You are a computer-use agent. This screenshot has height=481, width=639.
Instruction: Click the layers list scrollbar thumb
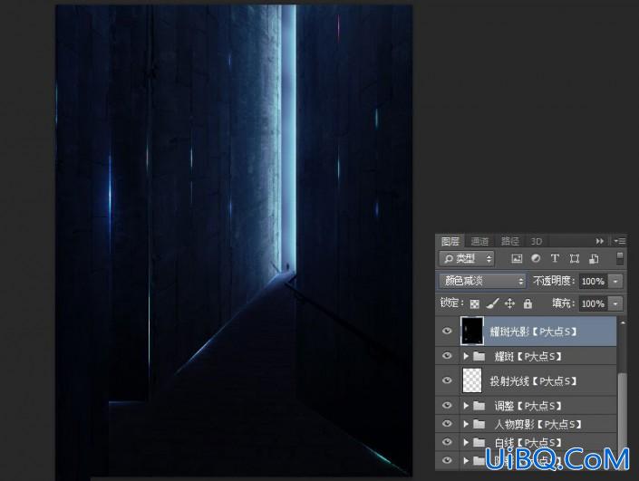coord(622,411)
